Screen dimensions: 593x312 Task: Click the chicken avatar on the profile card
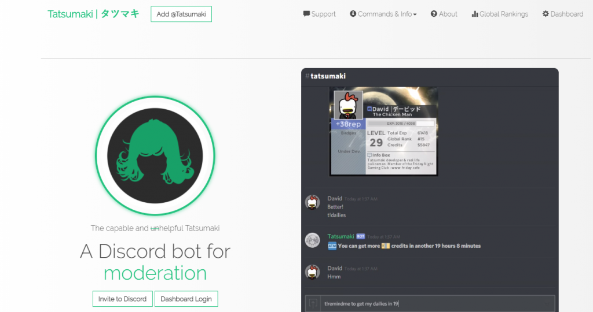click(348, 105)
